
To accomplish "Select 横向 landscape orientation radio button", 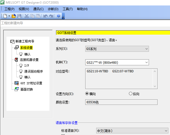I will [x=87, y=94].
